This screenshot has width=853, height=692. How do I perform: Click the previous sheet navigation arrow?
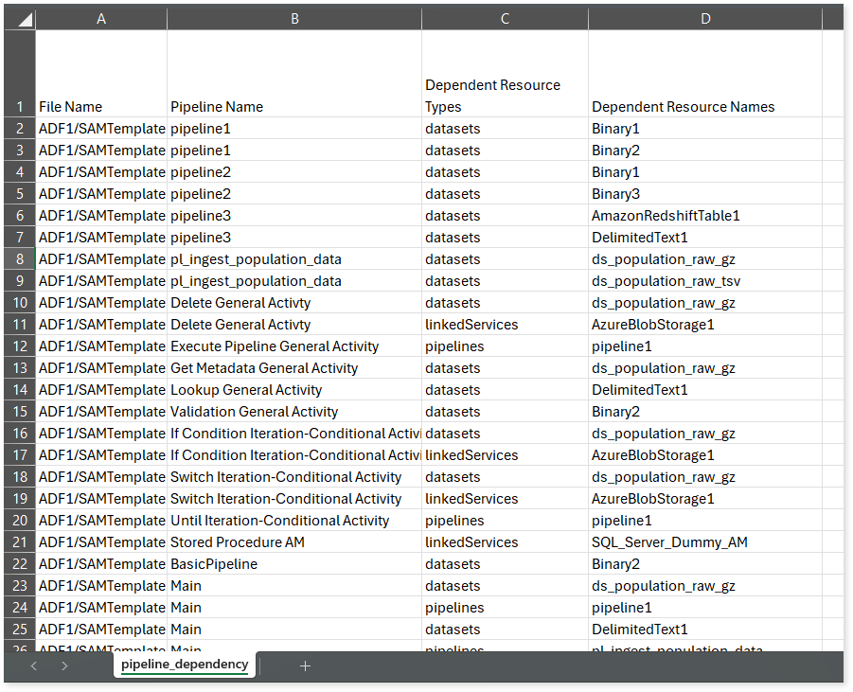click(34, 665)
